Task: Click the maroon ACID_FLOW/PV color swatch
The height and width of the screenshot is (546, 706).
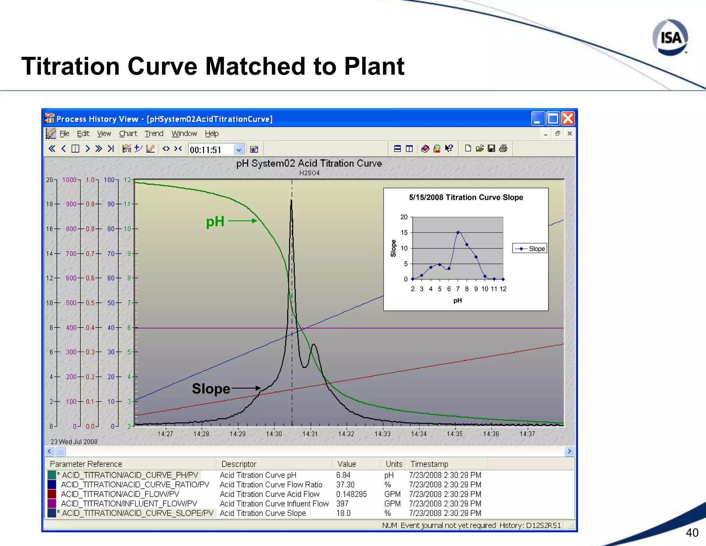Action: (x=52, y=494)
